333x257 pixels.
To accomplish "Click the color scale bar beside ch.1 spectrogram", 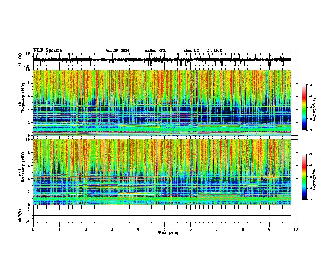I will (x=304, y=108).
